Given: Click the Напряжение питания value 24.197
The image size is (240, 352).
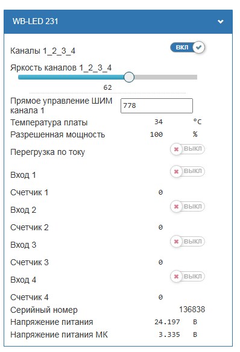Looking at the screenshot, I should click(x=167, y=322).
